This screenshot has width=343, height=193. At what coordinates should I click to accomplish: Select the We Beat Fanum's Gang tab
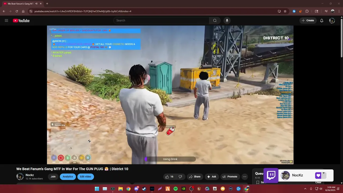click(20, 4)
